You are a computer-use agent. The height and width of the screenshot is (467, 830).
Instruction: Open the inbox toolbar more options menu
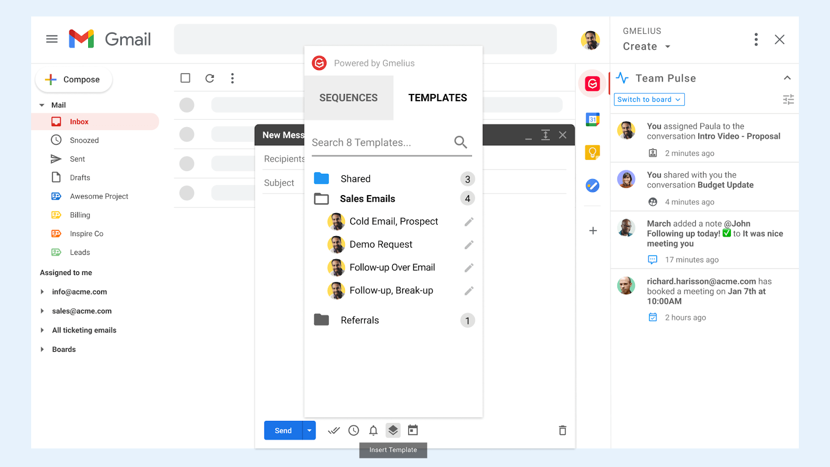(232, 78)
